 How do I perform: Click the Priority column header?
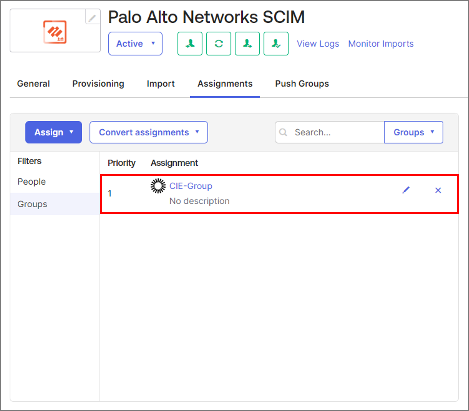[x=122, y=163]
